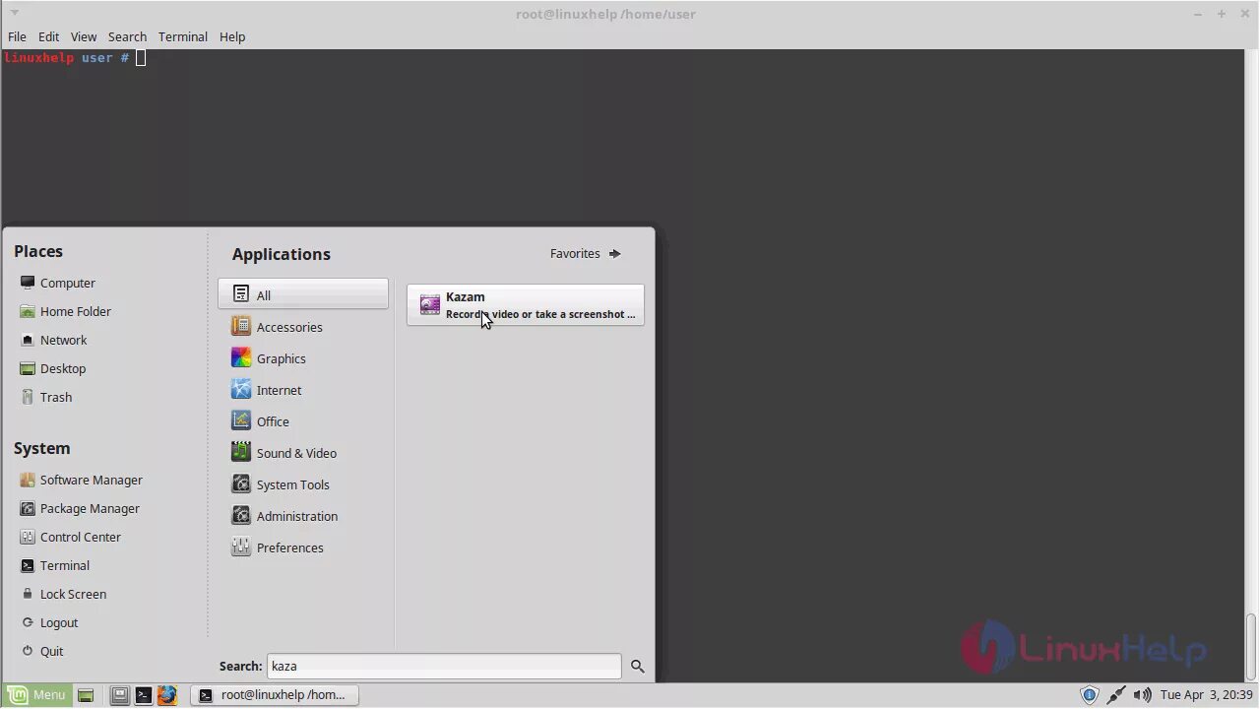The image size is (1260, 709).
Task: Open the Sound & Video category
Action: [295, 453]
